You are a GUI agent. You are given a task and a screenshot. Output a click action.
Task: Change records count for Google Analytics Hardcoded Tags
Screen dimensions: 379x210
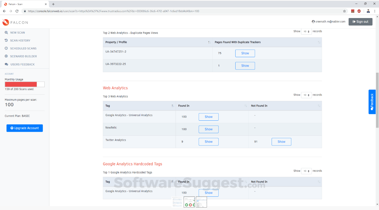click(306, 171)
